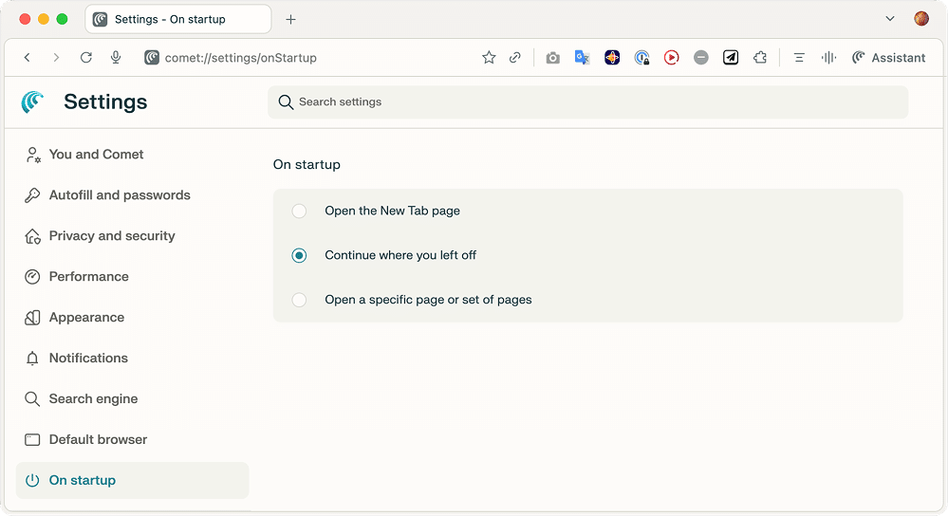Click the Settings page title
Viewport: 948px width, 516px height.
pyautogui.click(x=105, y=101)
